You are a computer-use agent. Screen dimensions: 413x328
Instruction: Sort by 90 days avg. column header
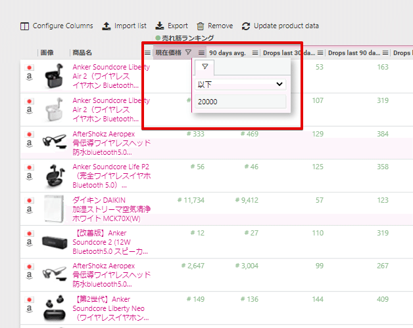(x=228, y=53)
